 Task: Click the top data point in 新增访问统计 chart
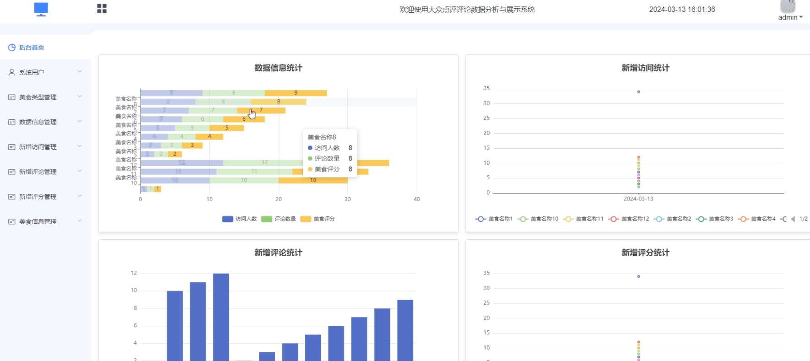638,92
